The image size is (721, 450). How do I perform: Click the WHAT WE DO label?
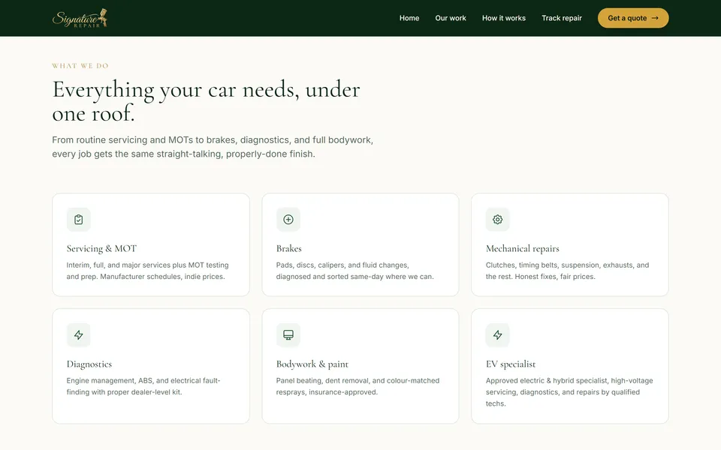80,66
